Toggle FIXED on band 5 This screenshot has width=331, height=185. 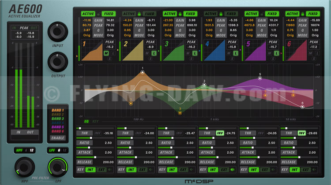[272, 14]
